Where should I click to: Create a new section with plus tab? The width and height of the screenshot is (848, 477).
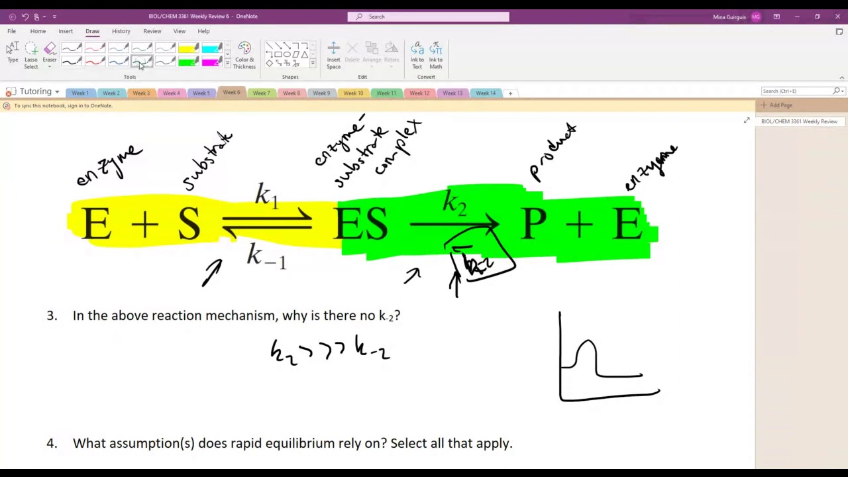coord(510,93)
